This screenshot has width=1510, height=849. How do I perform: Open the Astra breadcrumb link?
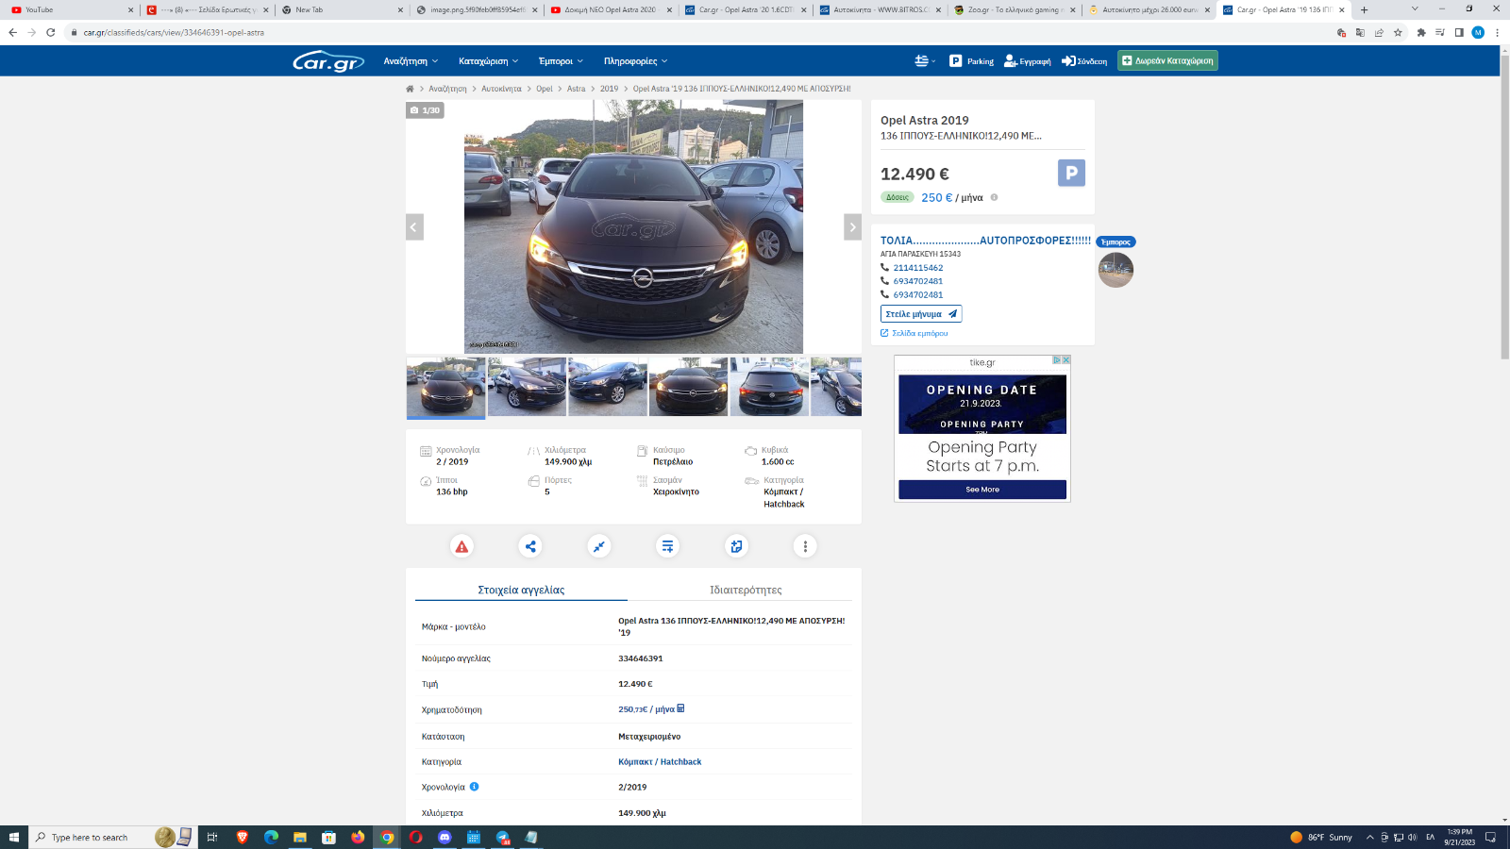[x=576, y=89]
